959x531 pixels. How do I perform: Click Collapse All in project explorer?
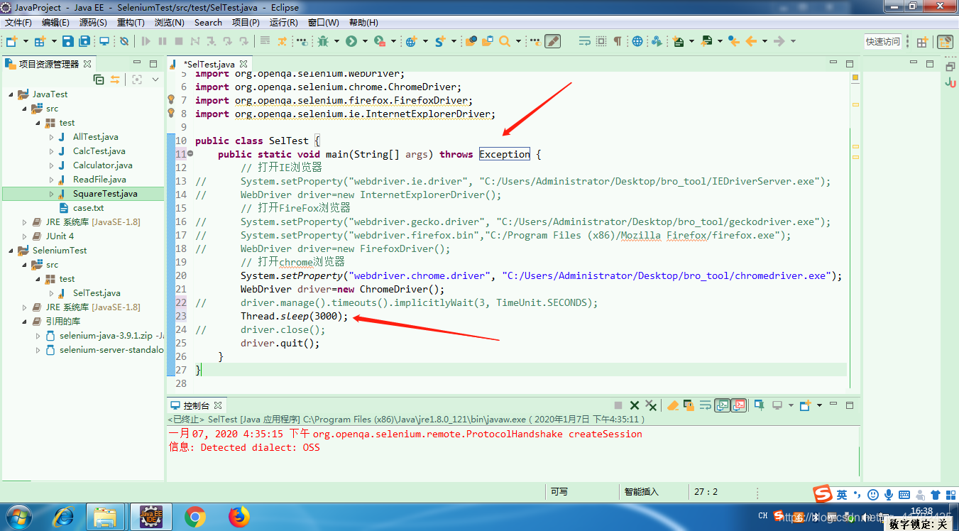click(x=99, y=80)
